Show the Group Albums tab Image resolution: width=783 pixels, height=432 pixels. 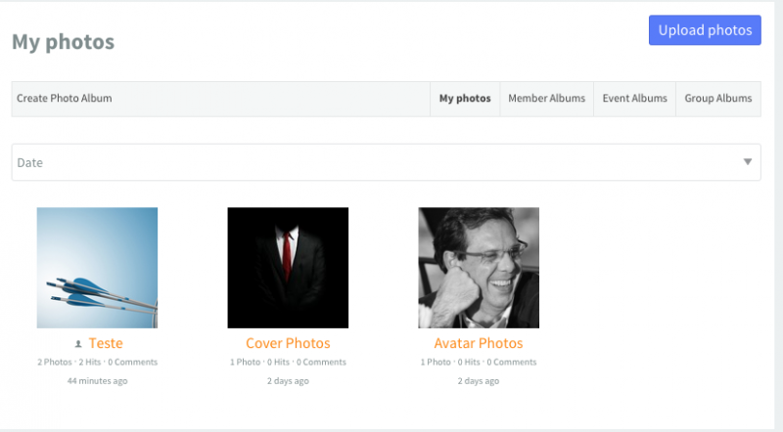[718, 99]
